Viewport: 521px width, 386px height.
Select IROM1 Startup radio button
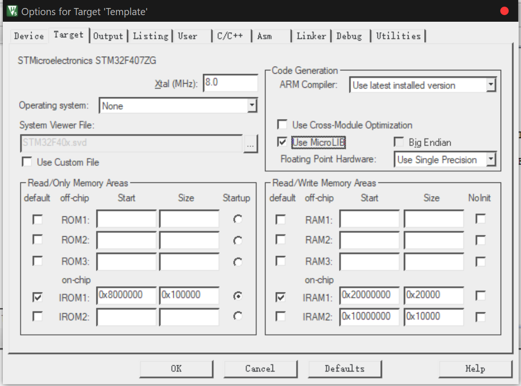coord(238,296)
